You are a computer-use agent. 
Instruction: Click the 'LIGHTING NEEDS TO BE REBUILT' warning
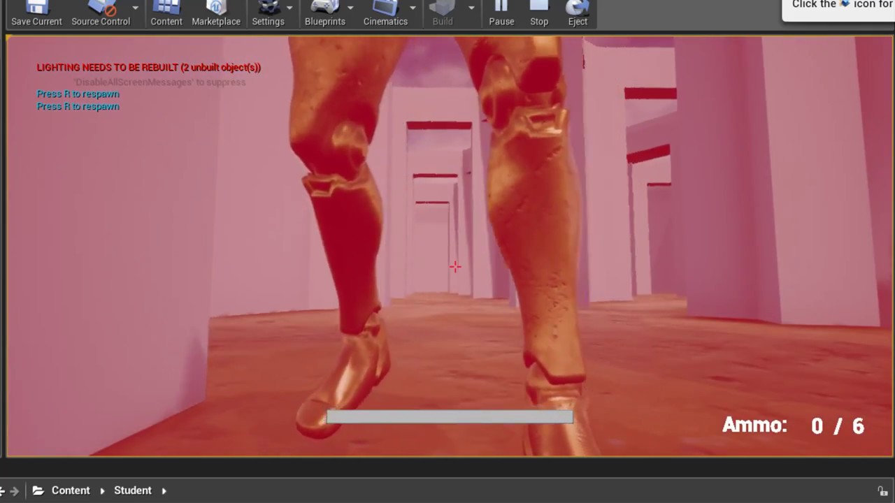pos(149,68)
